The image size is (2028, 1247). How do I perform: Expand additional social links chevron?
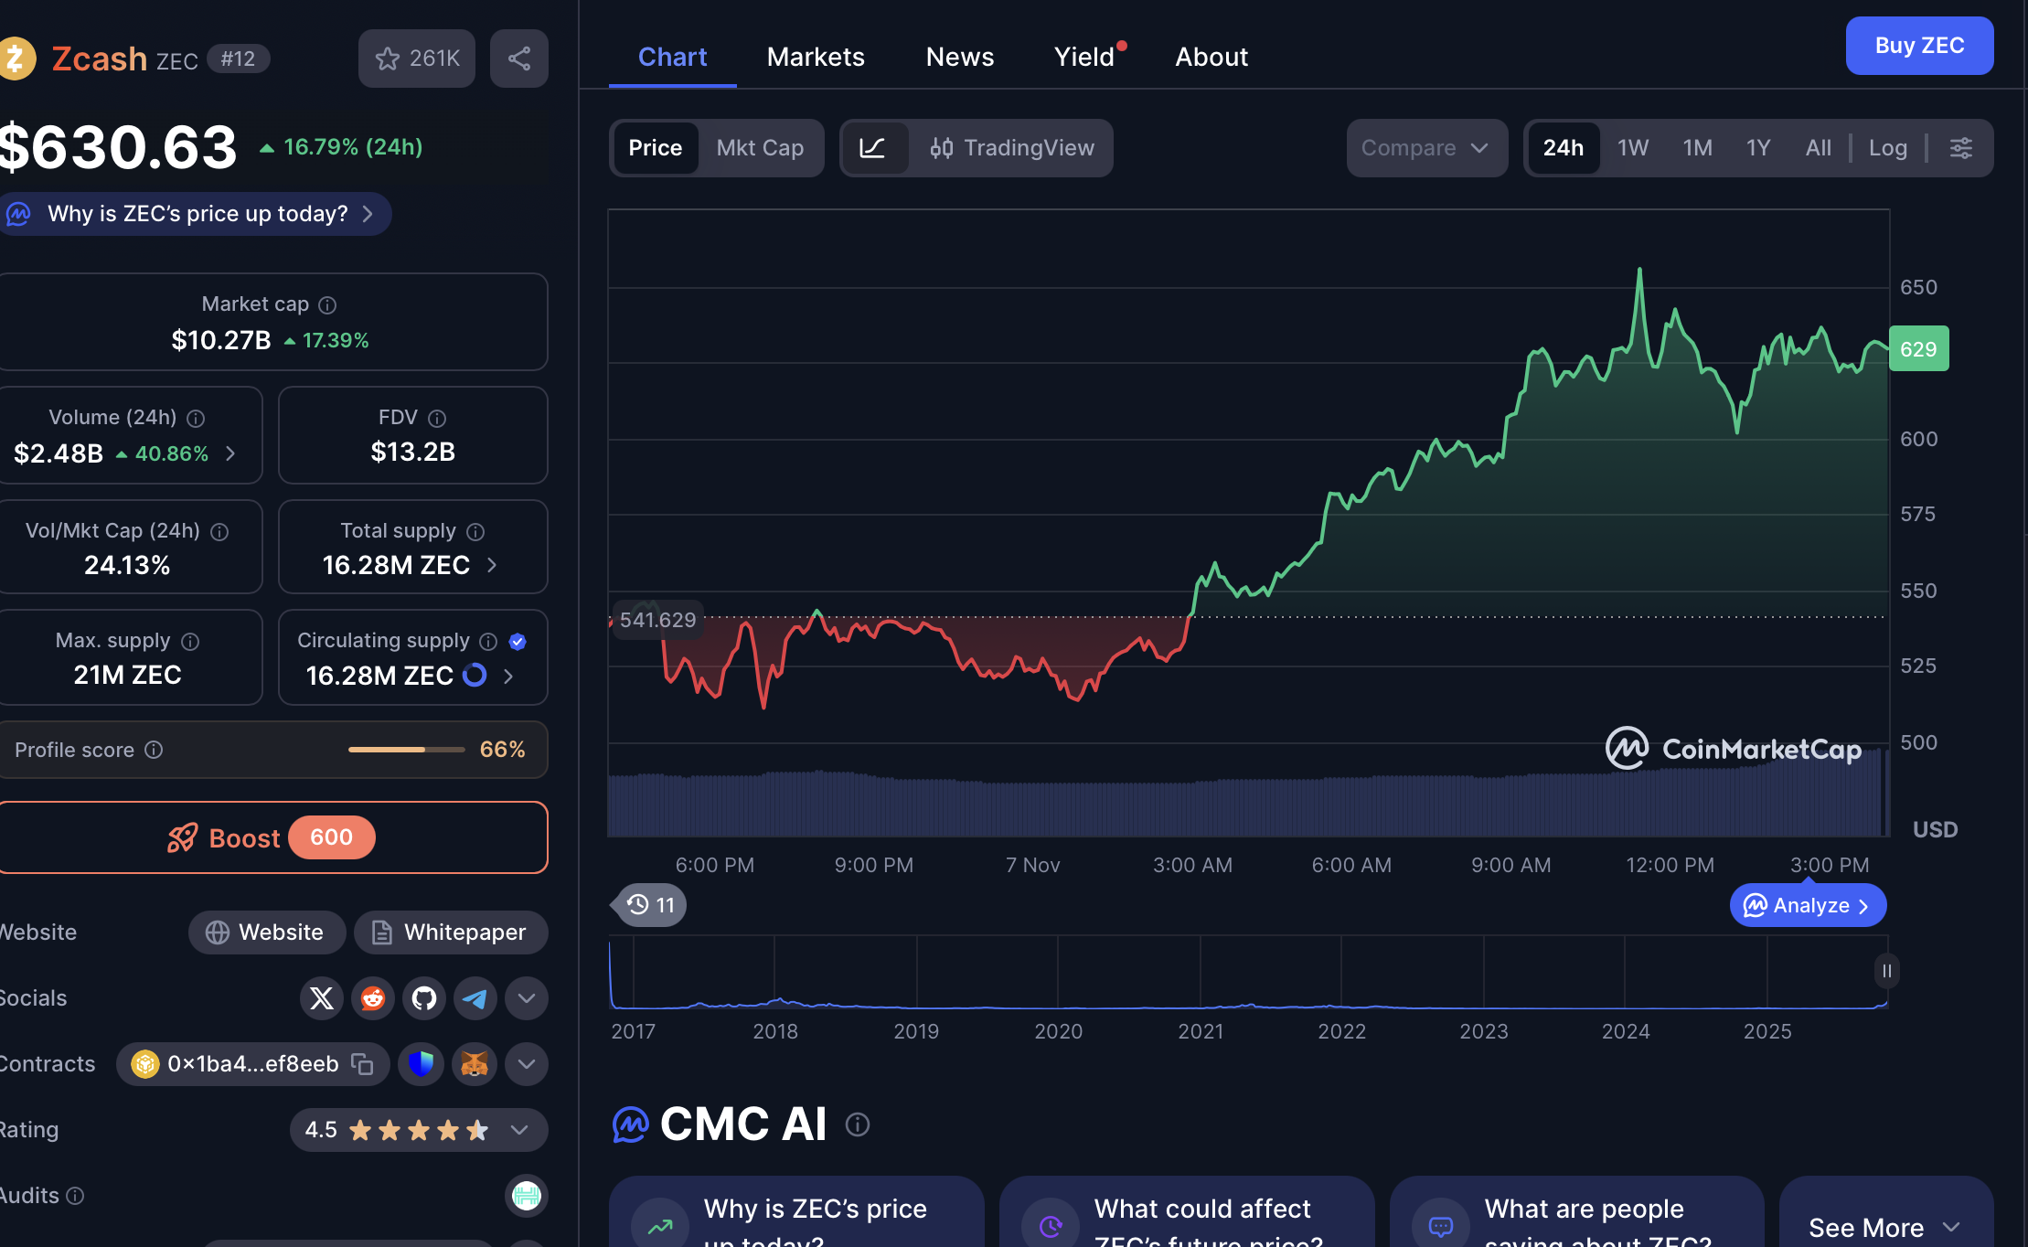[x=526, y=998]
